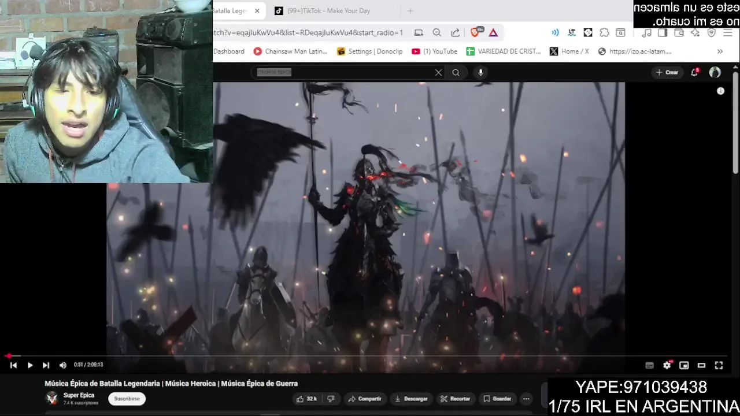Open the Leo AI sparkle icon

[x=695, y=33]
